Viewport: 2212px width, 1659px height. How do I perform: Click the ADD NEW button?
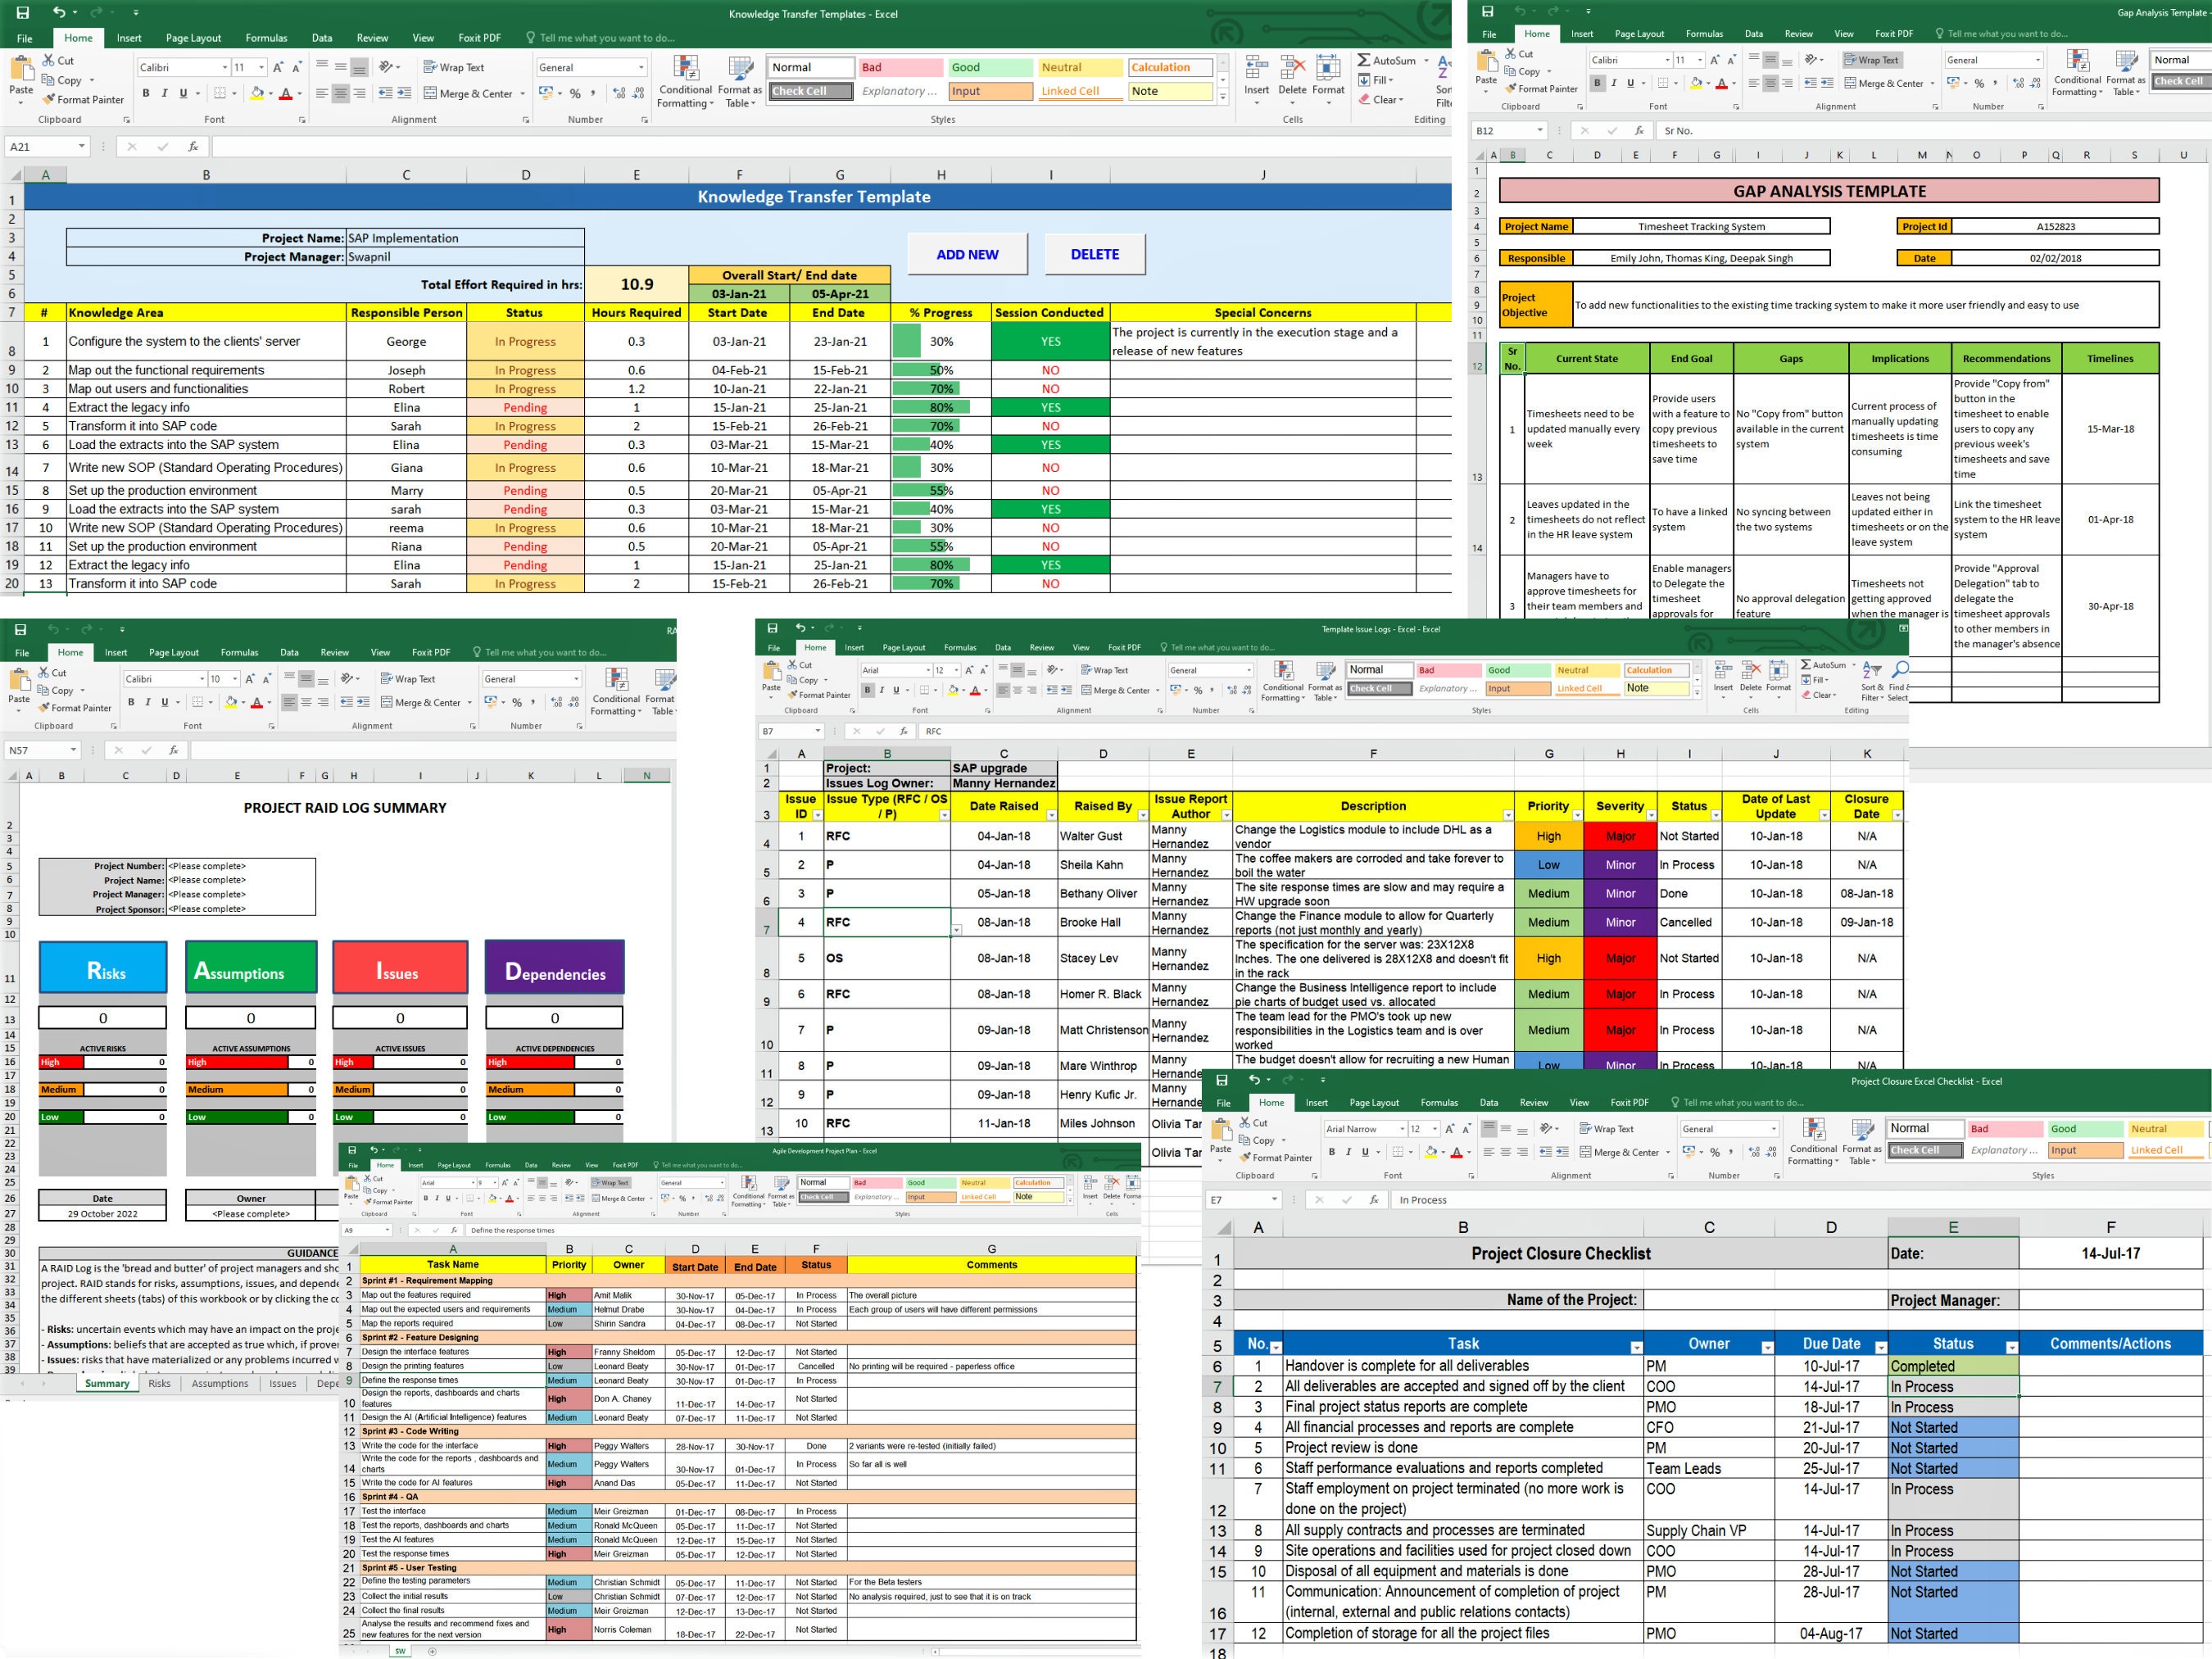[967, 254]
